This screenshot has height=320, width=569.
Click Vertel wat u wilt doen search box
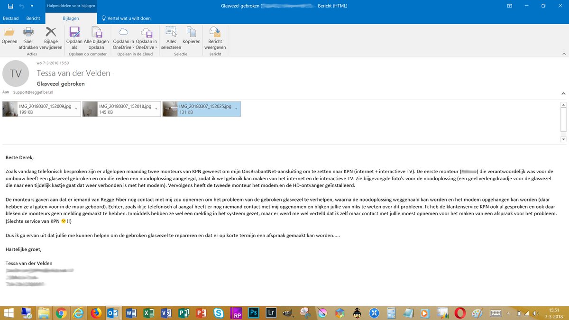tap(126, 18)
